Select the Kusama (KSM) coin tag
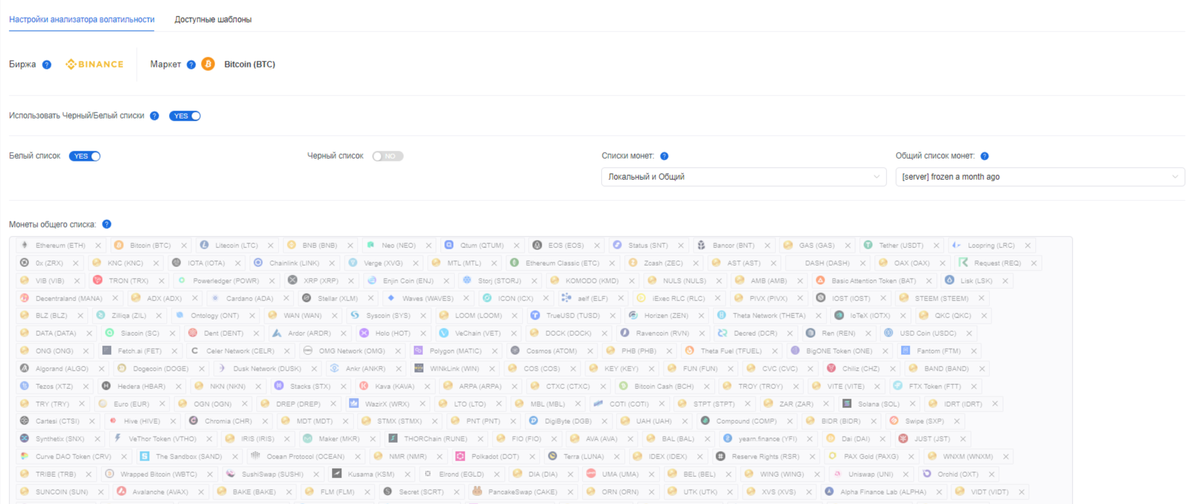The width and height of the screenshot is (1192, 504). tap(371, 474)
